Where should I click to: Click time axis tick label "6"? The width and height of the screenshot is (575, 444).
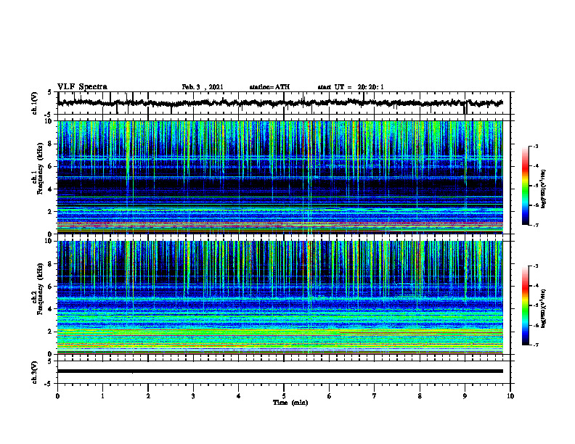(330, 396)
